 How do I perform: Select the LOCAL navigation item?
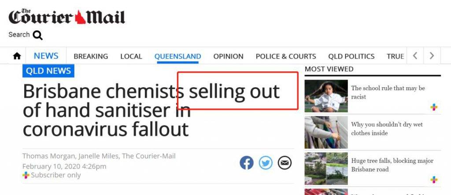tap(131, 56)
